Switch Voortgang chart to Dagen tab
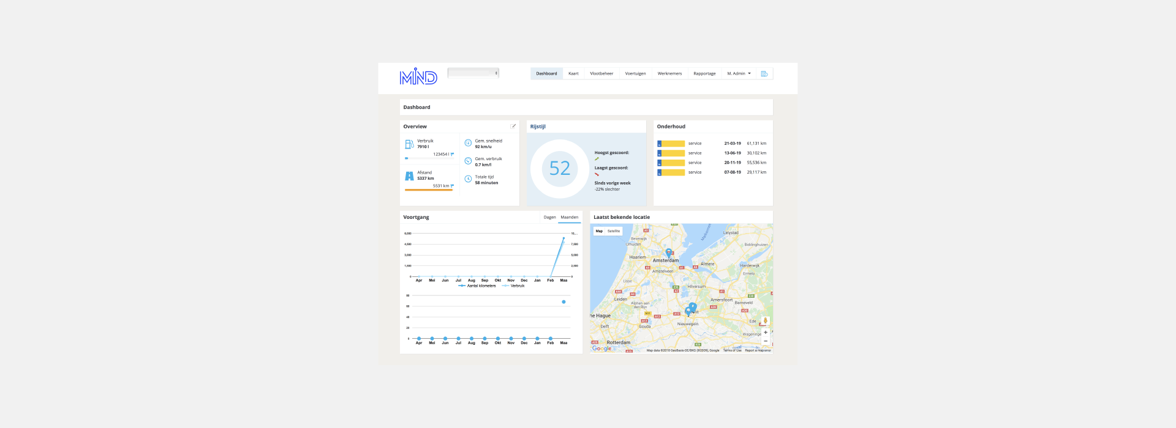This screenshot has width=1176, height=428. coord(549,218)
